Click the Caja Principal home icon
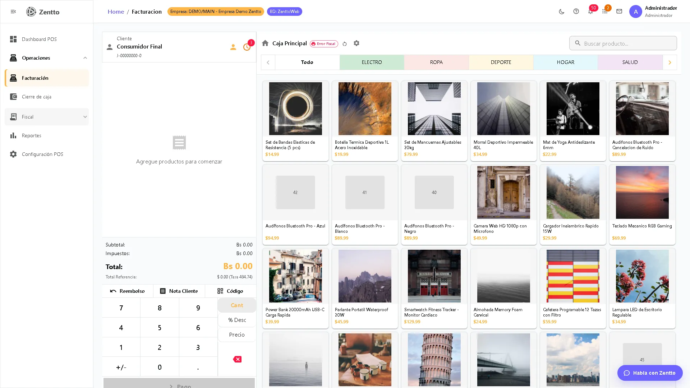Image resolution: width=690 pixels, height=388 pixels. tap(265, 43)
